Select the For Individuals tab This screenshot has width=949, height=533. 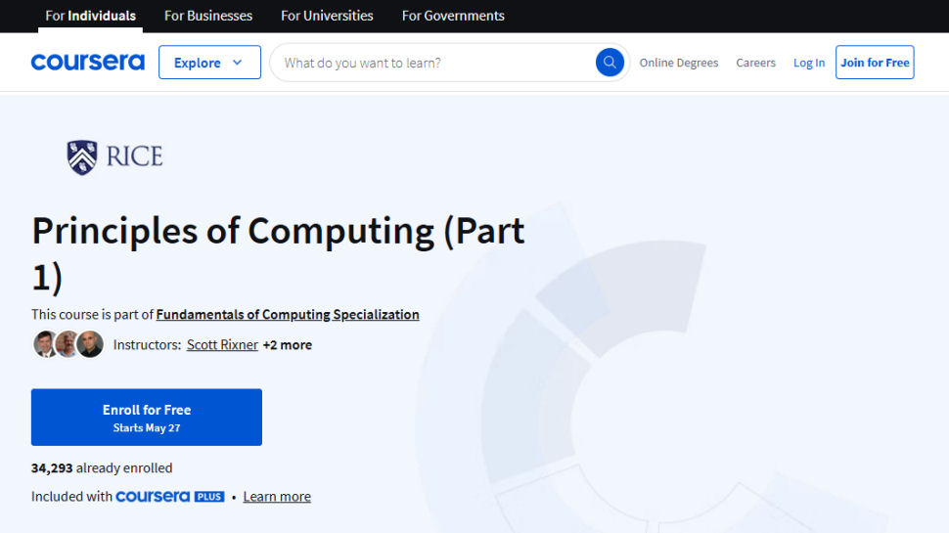[90, 16]
